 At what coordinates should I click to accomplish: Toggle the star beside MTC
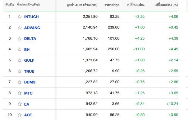(x=20, y=93)
